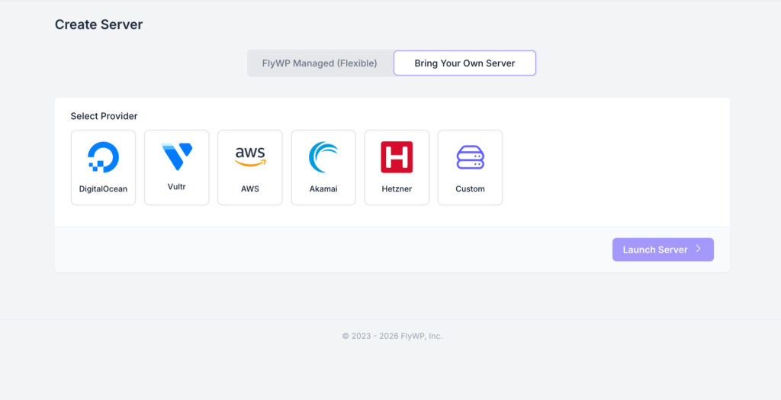Switch to FlyWP Managed (Flexible) tab
This screenshot has width=781, height=400.
click(320, 63)
